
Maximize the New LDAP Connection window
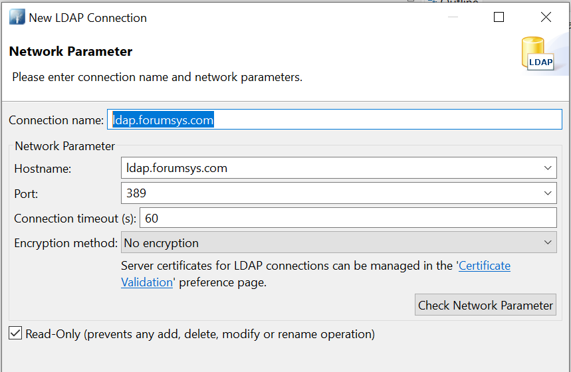[x=499, y=18]
